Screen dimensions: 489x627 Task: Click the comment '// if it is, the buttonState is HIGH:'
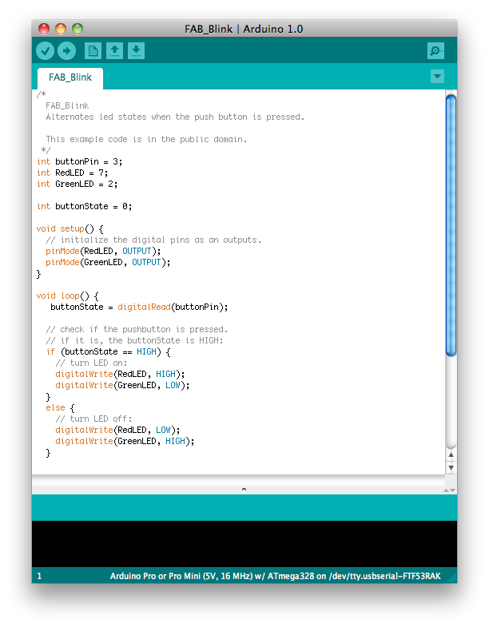134,341
